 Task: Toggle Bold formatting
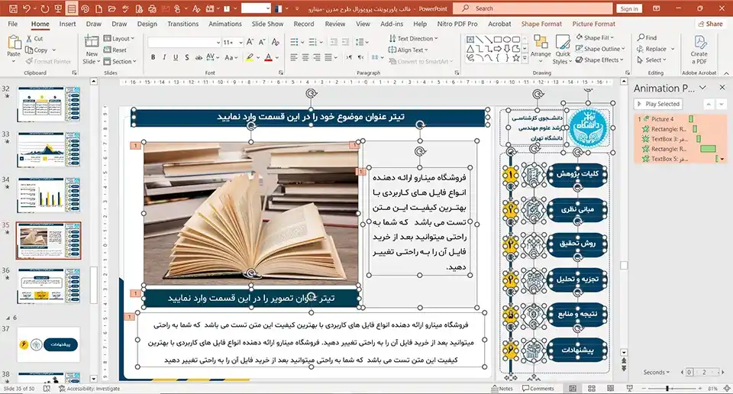(x=153, y=57)
